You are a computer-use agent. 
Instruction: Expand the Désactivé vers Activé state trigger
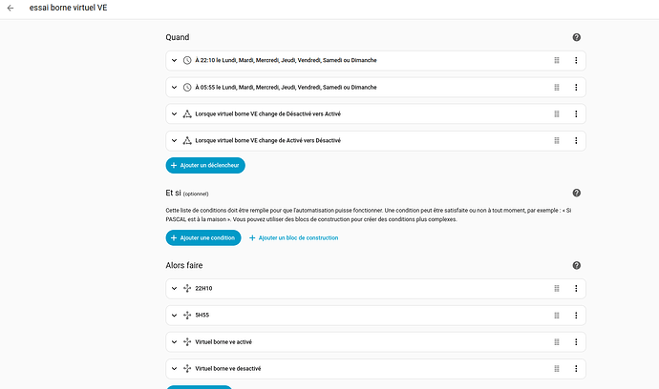pos(174,113)
